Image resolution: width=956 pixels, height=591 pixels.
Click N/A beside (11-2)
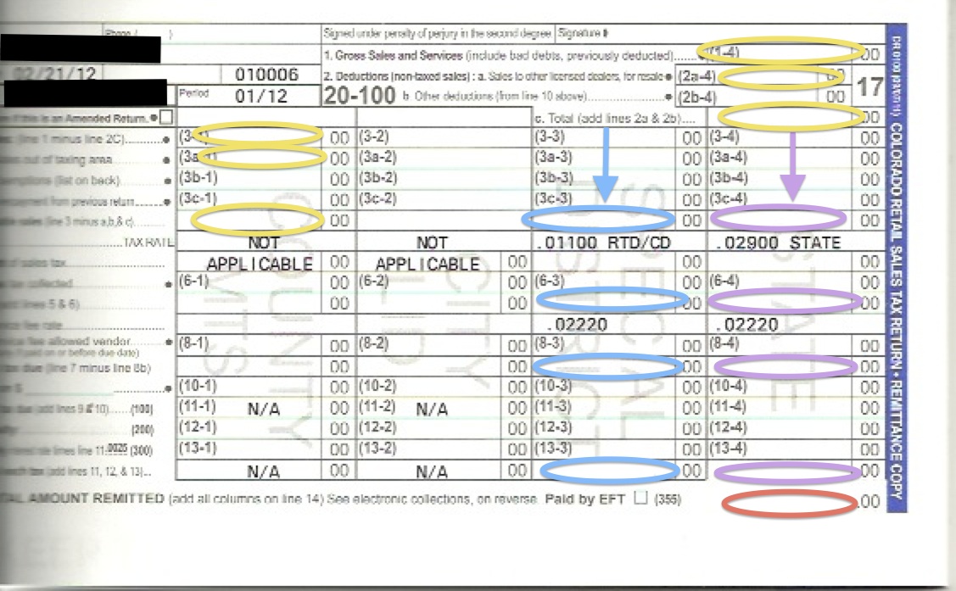(x=432, y=409)
